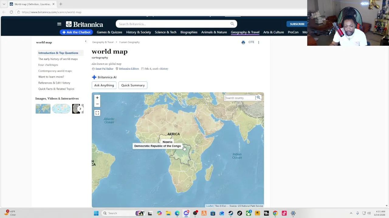The width and height of the screenshot is (389, 218).
Task: Click the SUBSCRIBE button
Action: click(297, 24)
